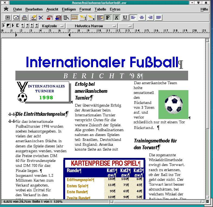
Task: Toggle underline U formatting button
Action: click(x=125, y=18)
